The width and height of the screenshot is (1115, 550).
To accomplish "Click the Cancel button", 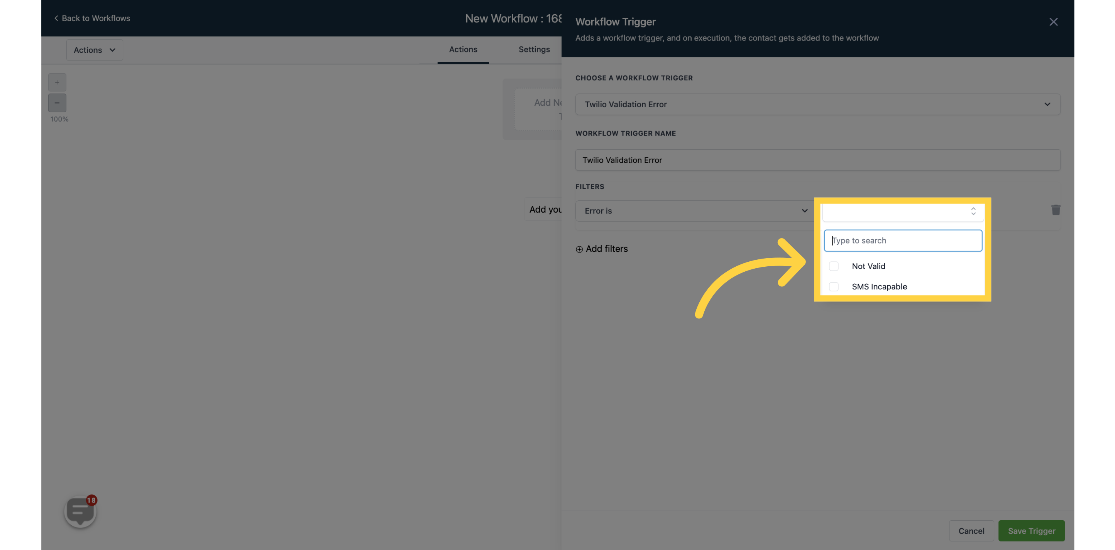I will [971, 531].
